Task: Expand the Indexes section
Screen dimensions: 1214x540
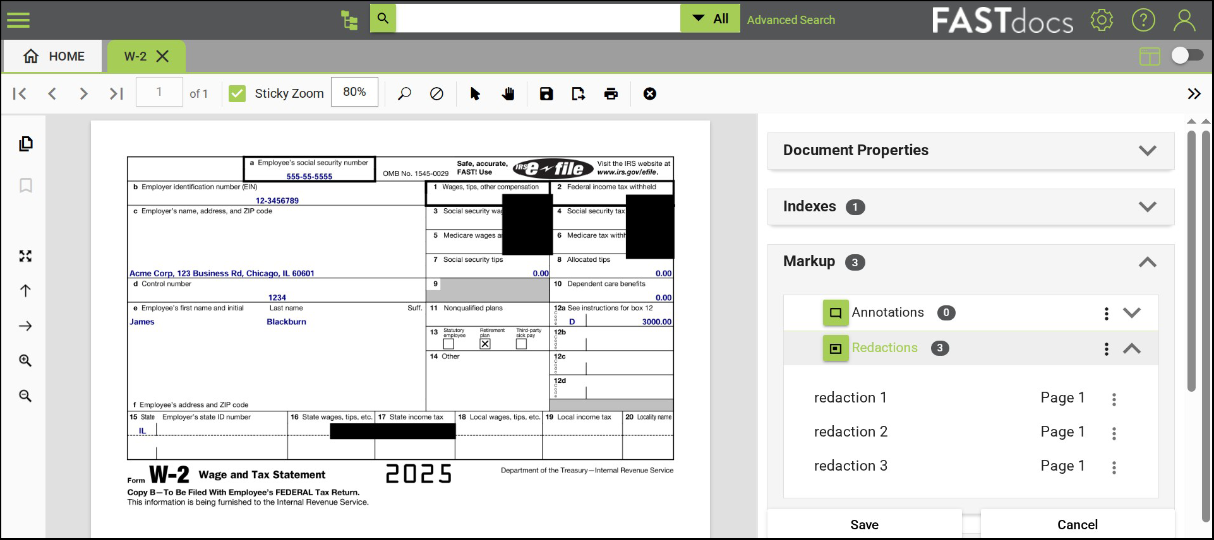Action: tap(1147, 207)
